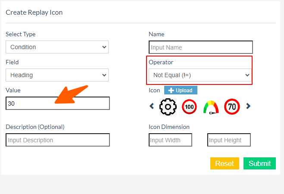Click the Input Height field
284x194 pixels.
229,140
